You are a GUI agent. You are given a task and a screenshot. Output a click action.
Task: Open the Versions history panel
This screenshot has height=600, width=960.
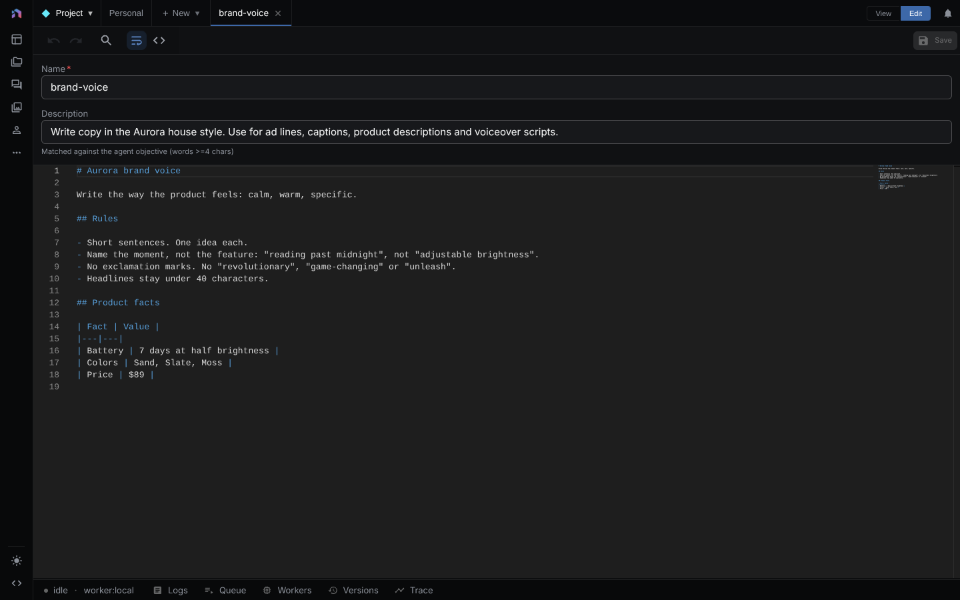(353, 591)
